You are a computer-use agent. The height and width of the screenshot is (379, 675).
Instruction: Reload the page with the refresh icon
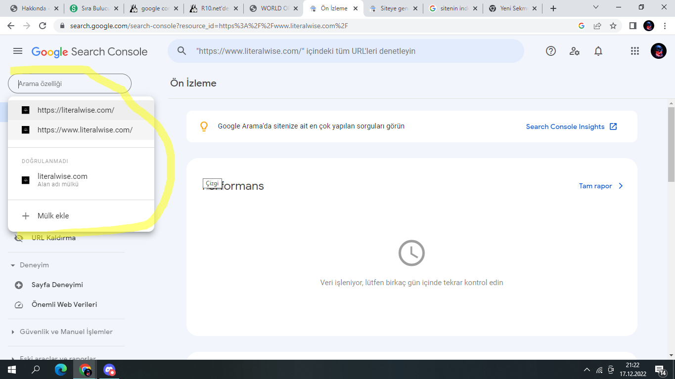[x=43, y=26]
